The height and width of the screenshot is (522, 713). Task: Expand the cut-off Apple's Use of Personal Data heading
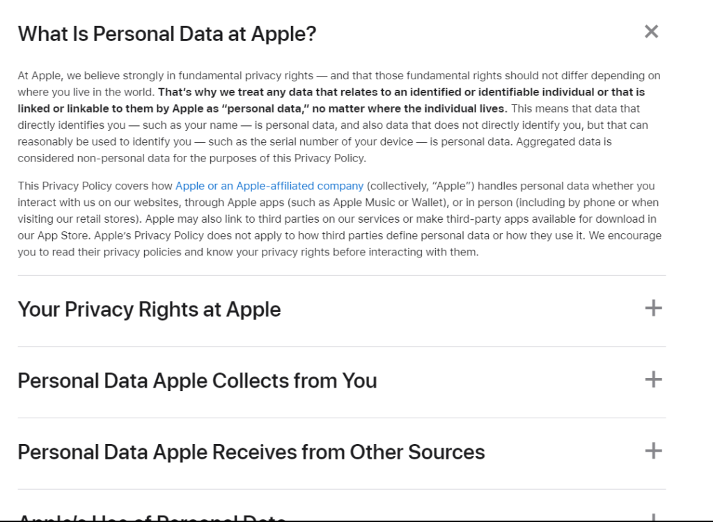152,517
